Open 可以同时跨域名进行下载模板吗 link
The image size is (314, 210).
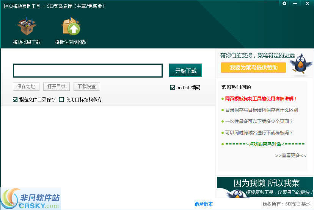[x=259, y=133]
